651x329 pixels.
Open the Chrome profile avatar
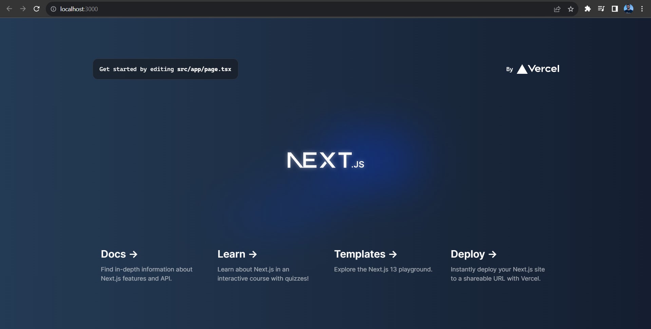coord(629,9)
